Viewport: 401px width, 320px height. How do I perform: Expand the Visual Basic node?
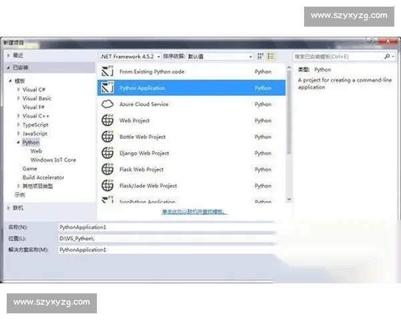(x=19, y=98)
